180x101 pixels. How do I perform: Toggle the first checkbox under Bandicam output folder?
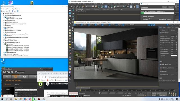(16, 93)
